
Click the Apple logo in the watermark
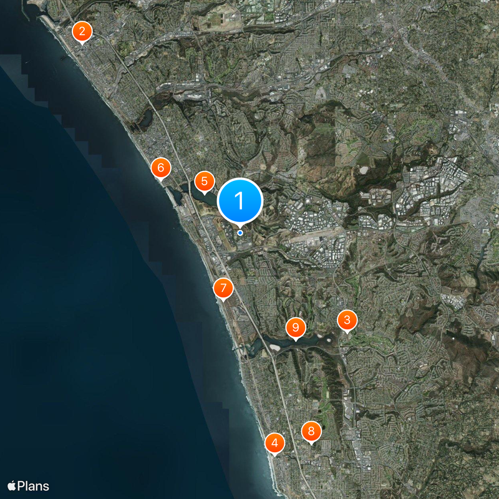(x=11, y=486)
